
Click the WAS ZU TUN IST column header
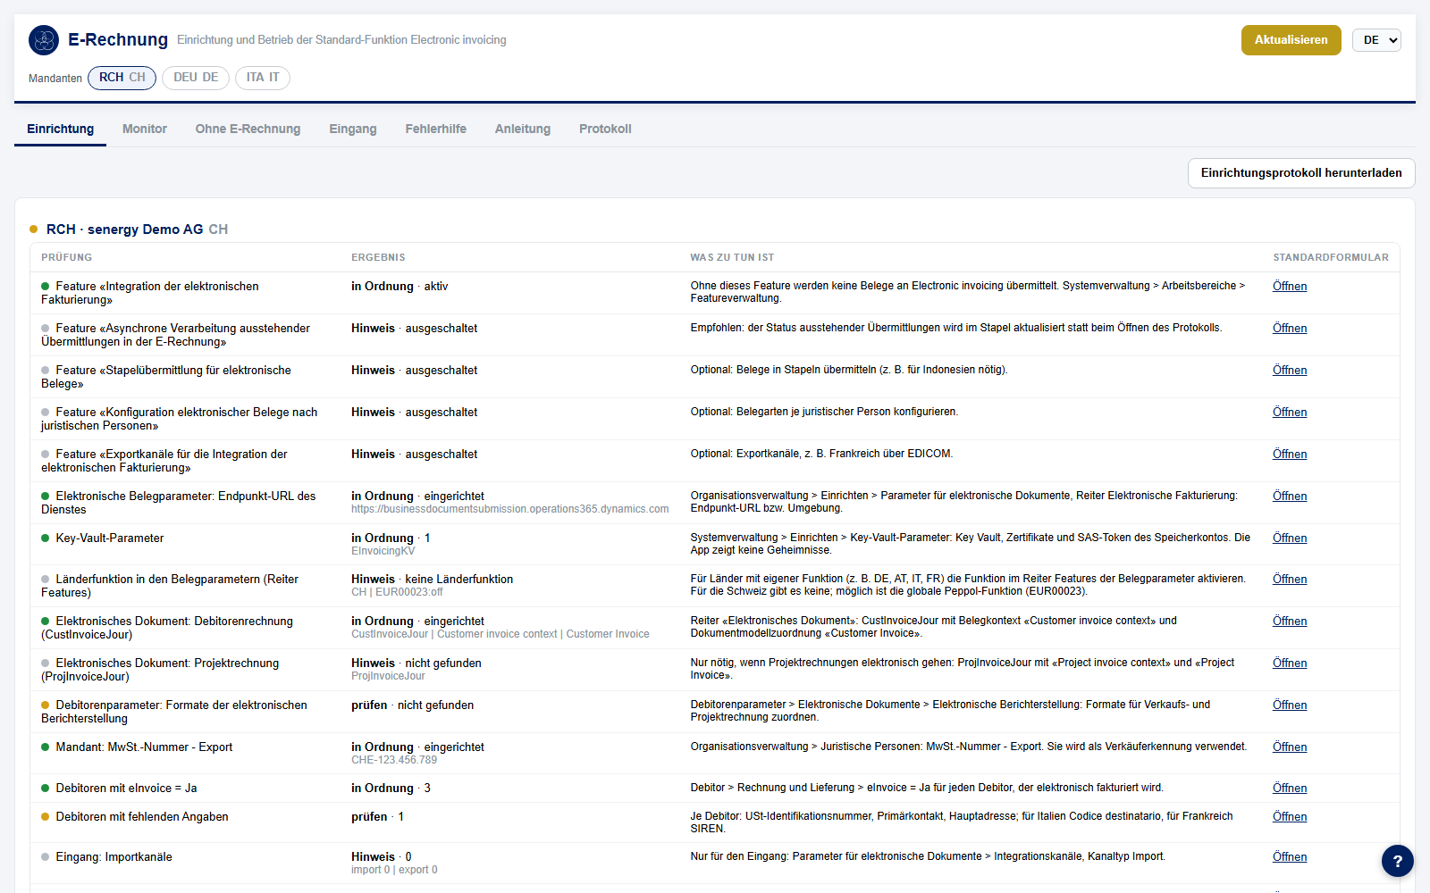pos(732,257)
